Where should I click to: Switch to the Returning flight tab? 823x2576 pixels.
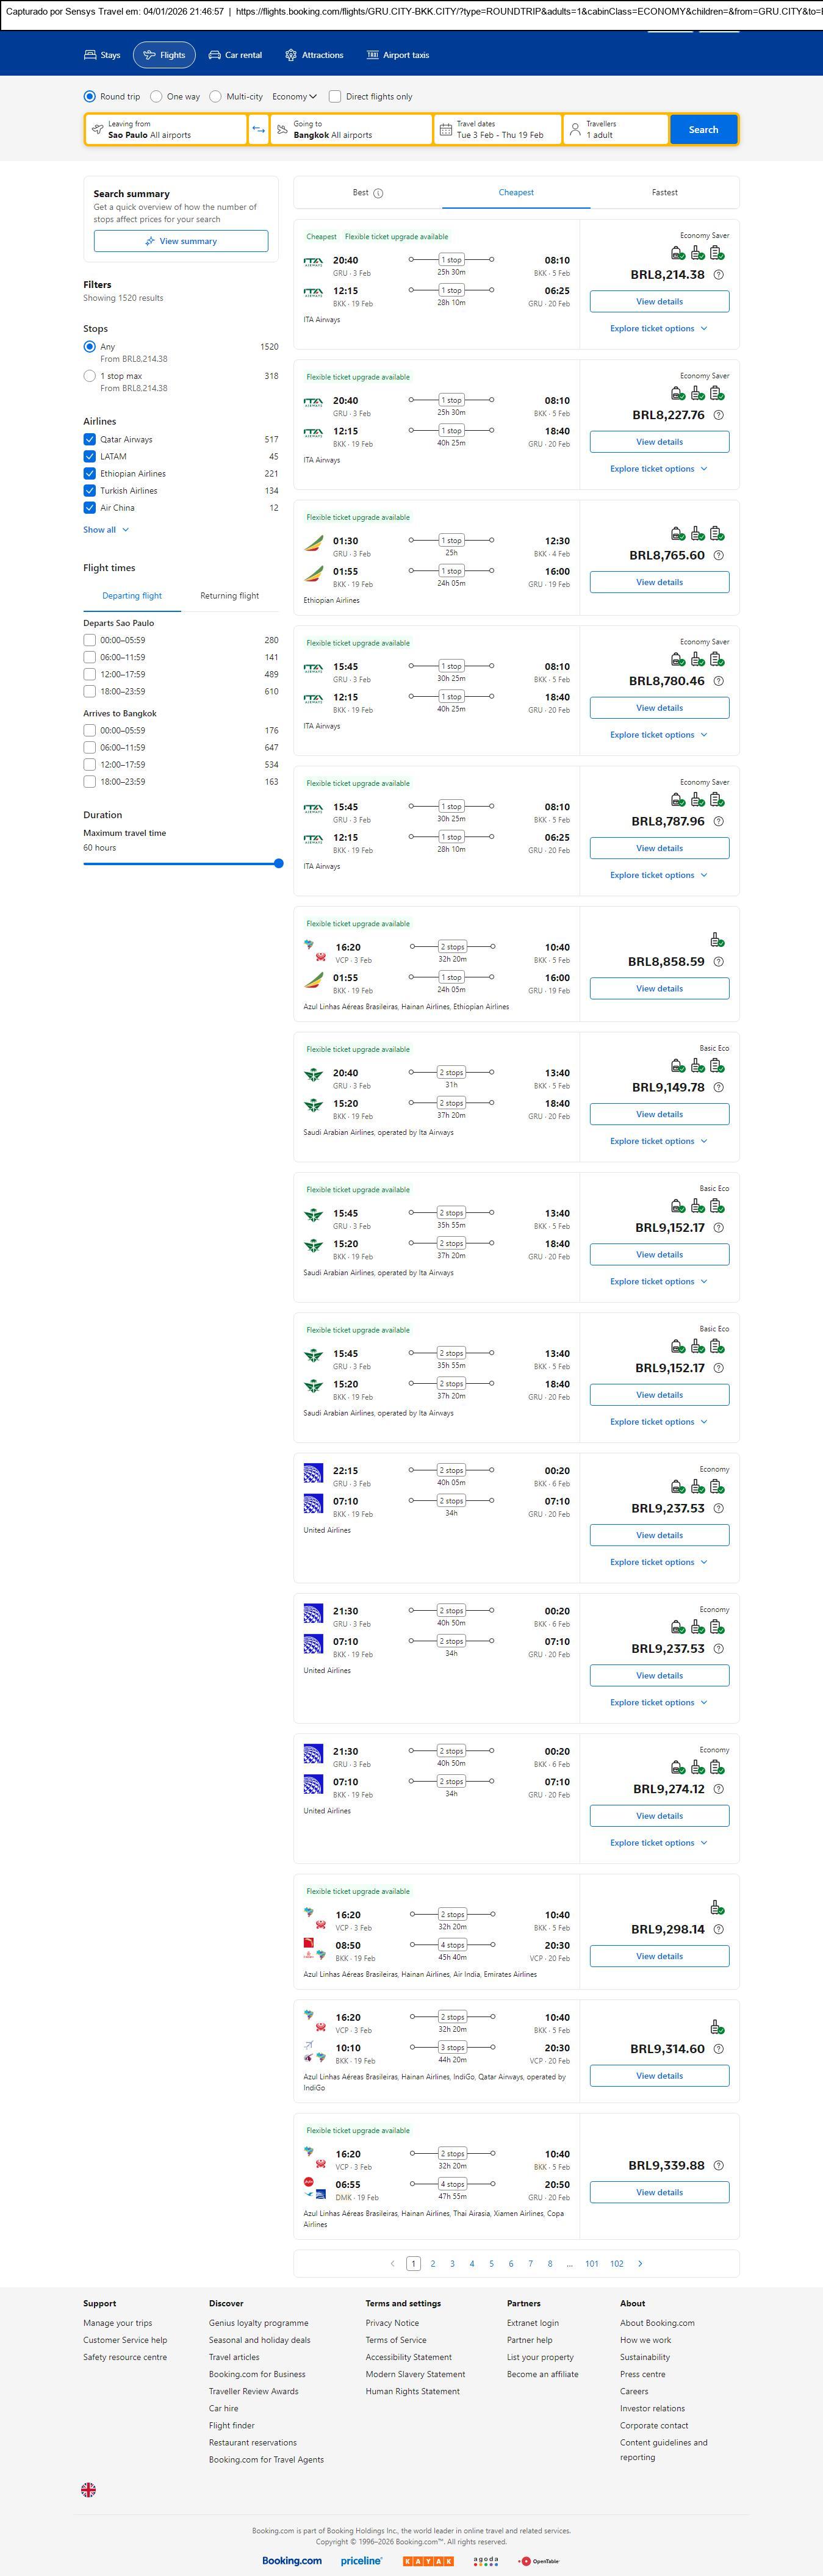229,596
